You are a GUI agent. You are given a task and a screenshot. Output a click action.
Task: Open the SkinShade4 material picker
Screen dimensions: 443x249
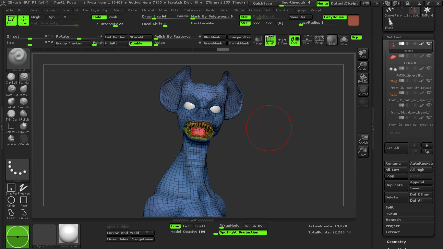pos(68,236)
